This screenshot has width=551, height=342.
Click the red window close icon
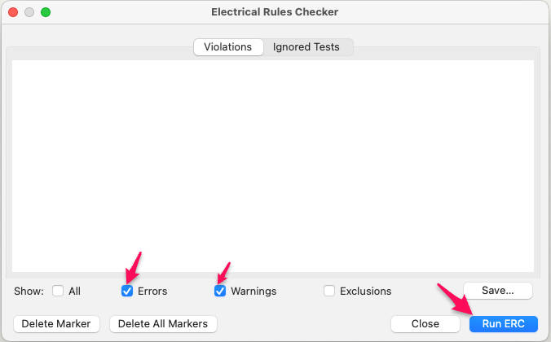pos(13,12)
